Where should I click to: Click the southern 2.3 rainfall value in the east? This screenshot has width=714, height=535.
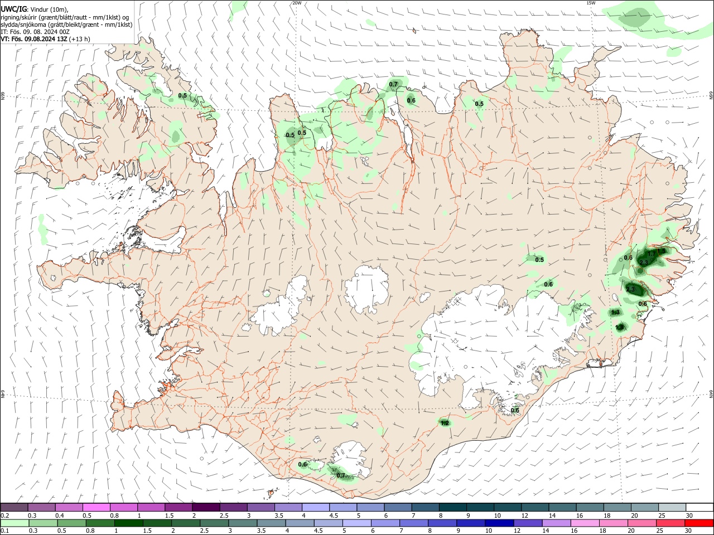(x=630, y=290)
